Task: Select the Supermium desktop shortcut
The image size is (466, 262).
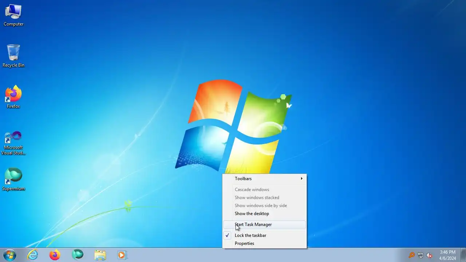Action: pyautogui.click(x=13, y=179)
